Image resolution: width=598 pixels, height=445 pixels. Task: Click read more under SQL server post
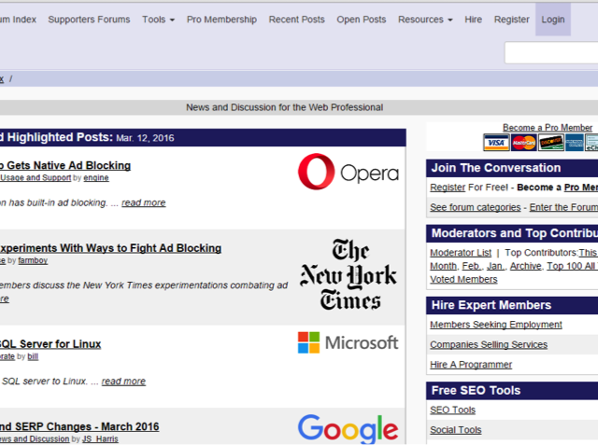(123, 382)
